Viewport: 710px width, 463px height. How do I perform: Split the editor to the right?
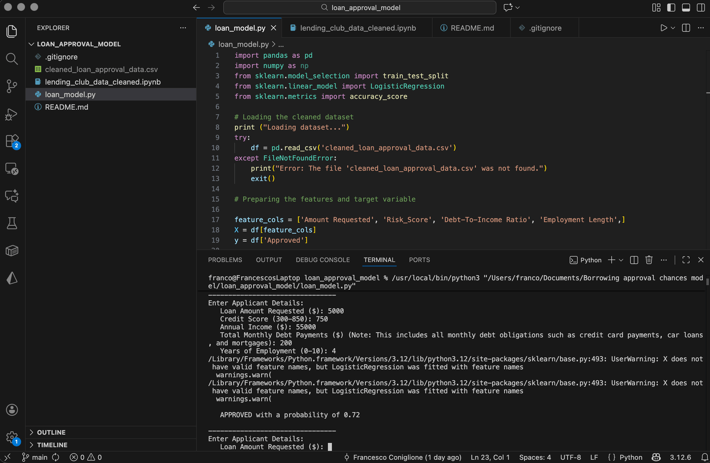[x=686, y=28]
